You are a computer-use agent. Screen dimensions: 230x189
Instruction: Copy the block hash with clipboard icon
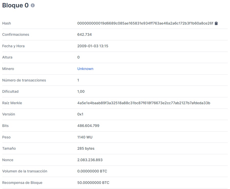pos(216,23)
